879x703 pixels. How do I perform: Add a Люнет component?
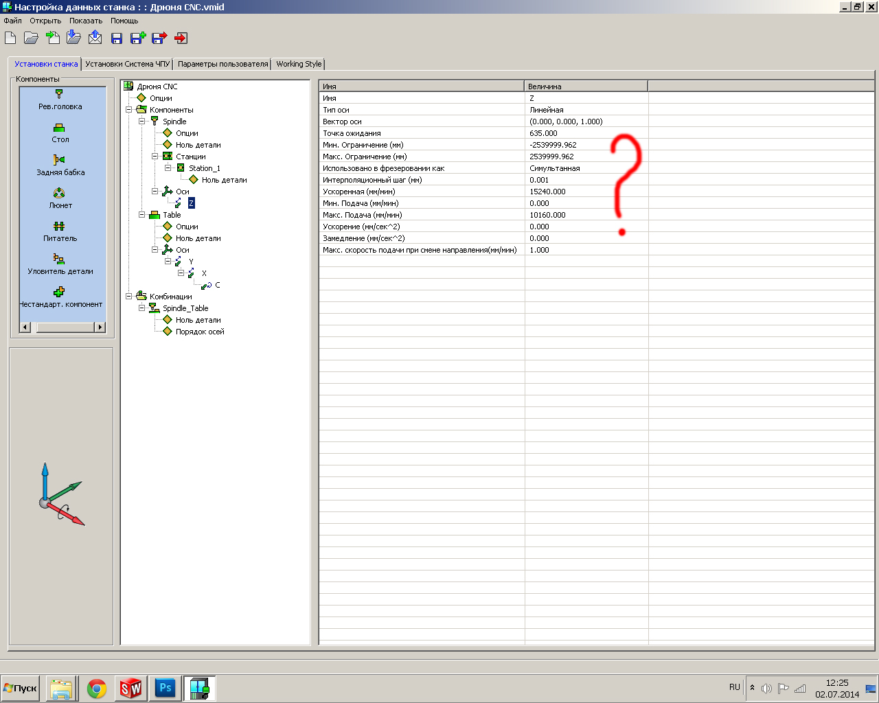click(x=60, y=199)
